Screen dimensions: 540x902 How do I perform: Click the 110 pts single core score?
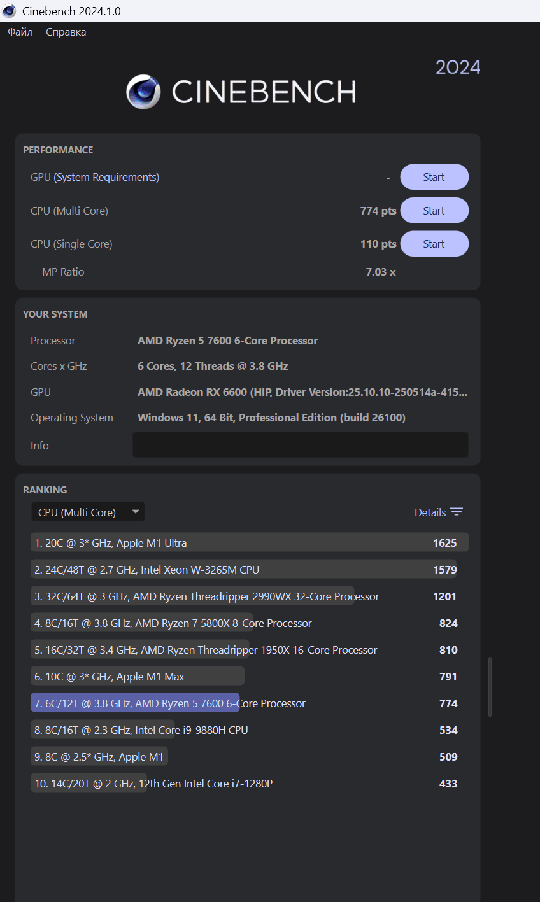378,244
